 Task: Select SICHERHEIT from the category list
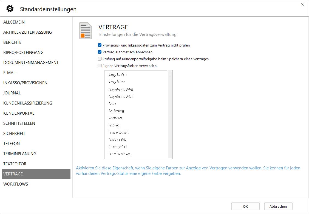[x=14, y=134]
